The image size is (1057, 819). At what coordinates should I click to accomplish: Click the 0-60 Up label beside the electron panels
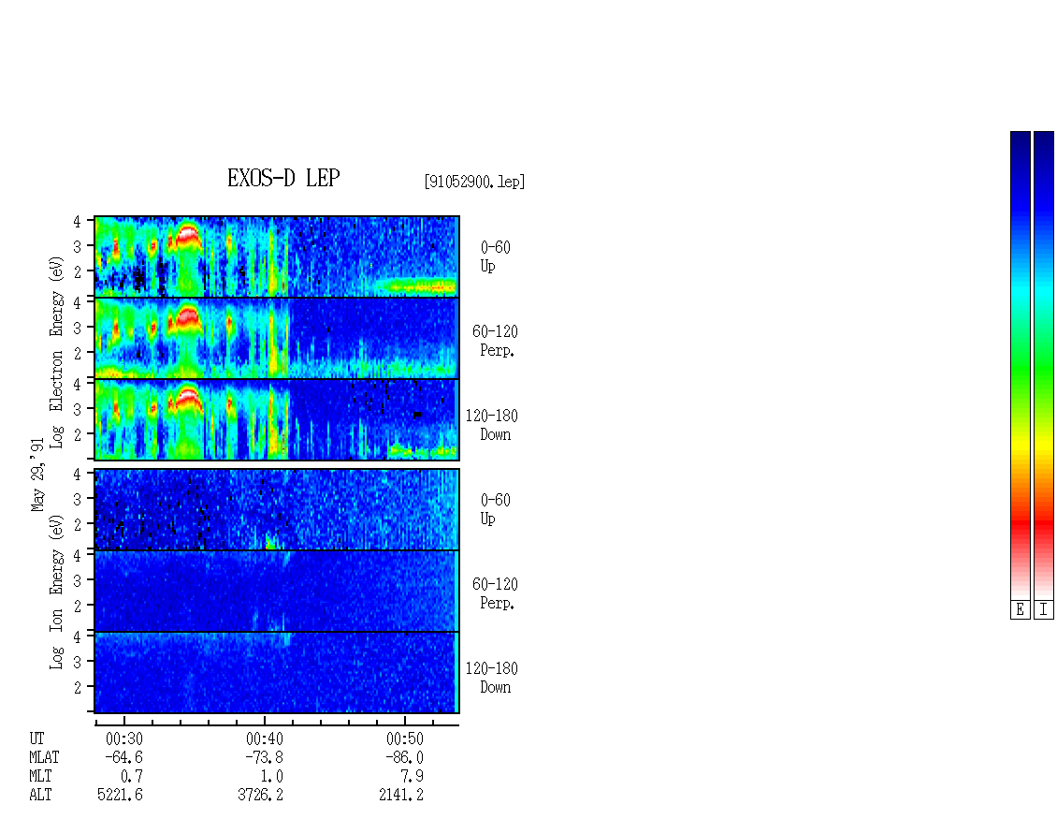pyautogui.click(x=495, y=256)
